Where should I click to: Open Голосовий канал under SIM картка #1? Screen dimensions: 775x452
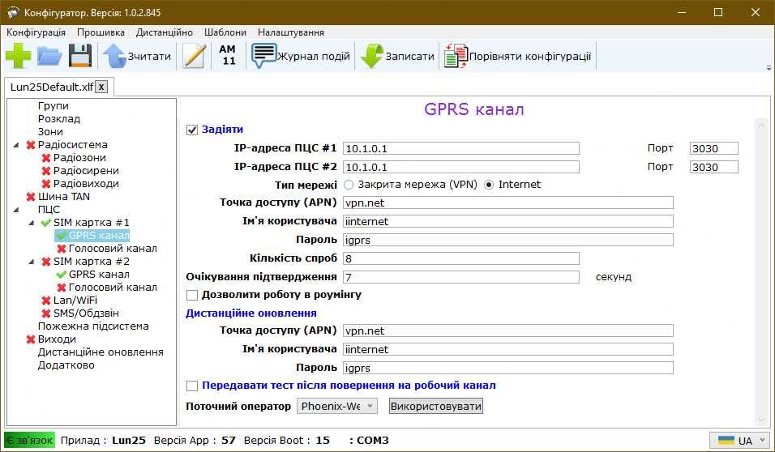click(x=113, y=249)
